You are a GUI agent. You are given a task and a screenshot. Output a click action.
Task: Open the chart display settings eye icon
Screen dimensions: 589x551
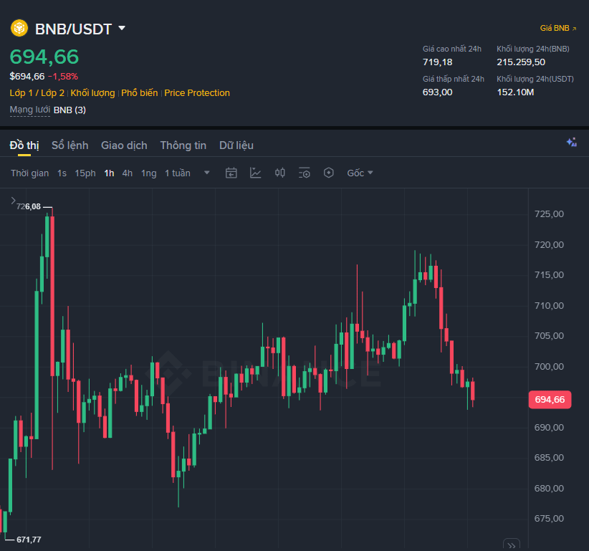305,173
